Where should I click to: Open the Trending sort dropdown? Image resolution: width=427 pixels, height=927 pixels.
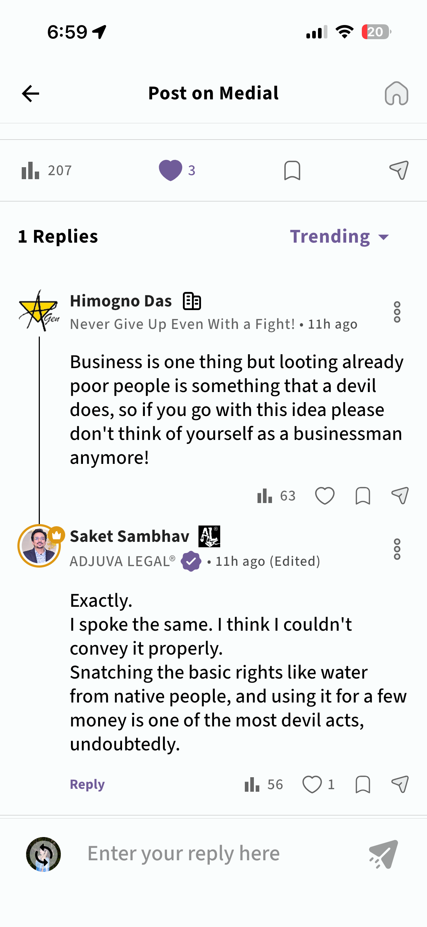tap(339, 236)
